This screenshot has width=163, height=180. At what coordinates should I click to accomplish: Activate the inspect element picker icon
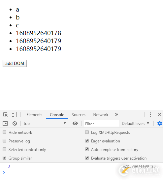(6, 115)
